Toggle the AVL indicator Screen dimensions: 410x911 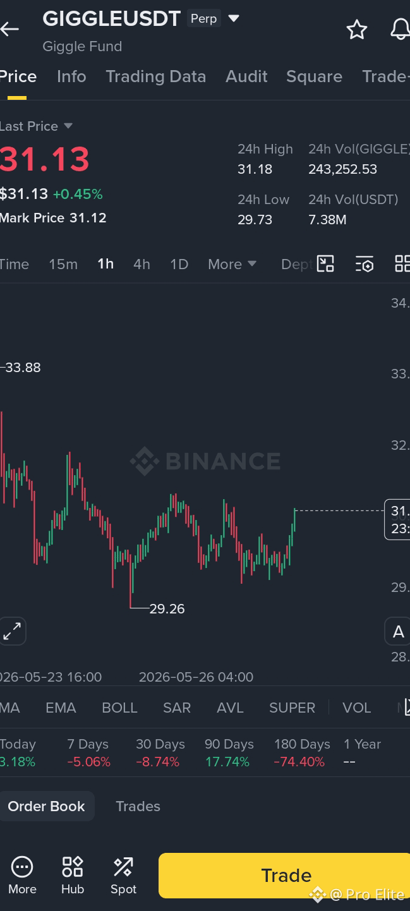[x=230, y=708]
